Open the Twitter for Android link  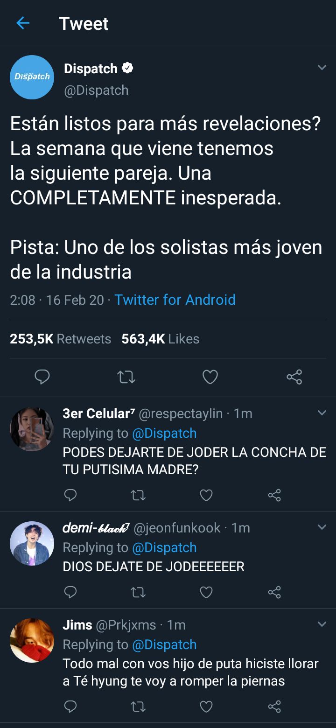pos(175,300)
